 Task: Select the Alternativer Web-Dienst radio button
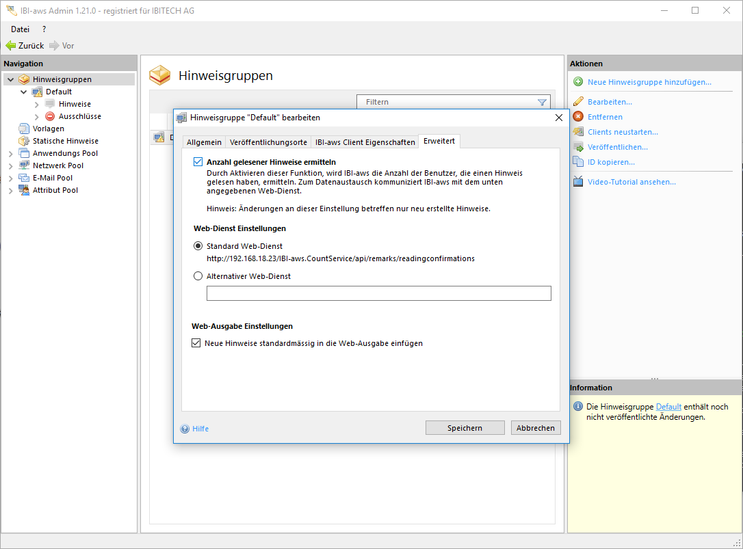(x=198, y=276)
